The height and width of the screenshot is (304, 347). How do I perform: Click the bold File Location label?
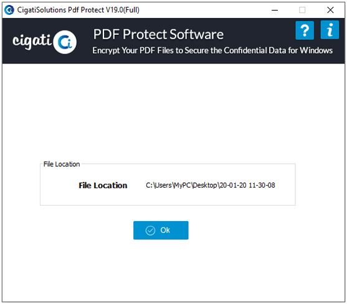103,186
